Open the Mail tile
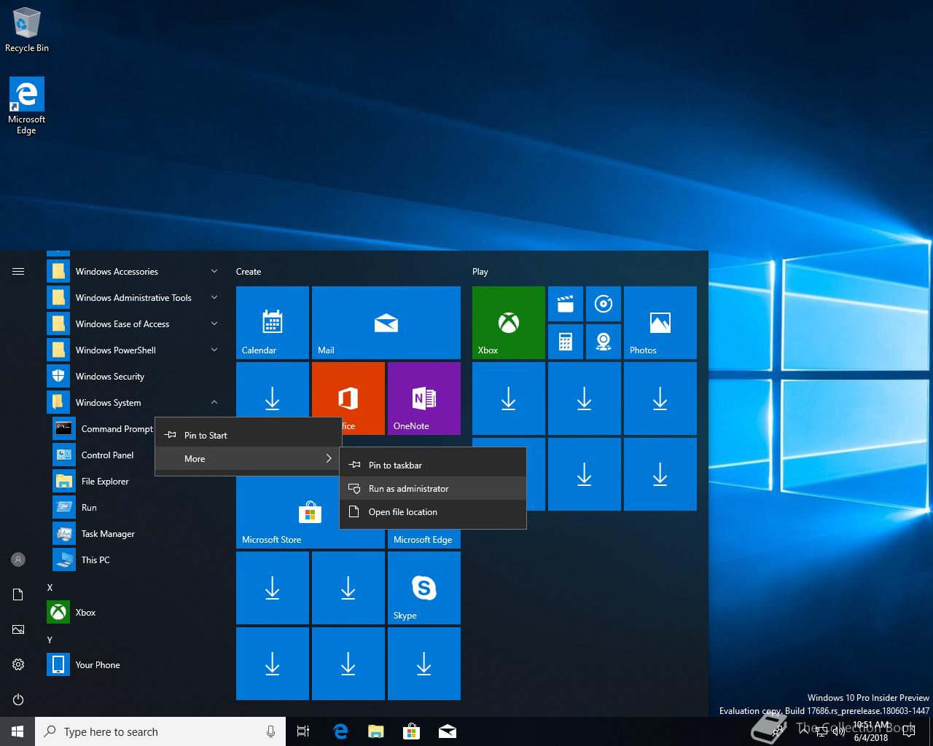 click(386, 323)
